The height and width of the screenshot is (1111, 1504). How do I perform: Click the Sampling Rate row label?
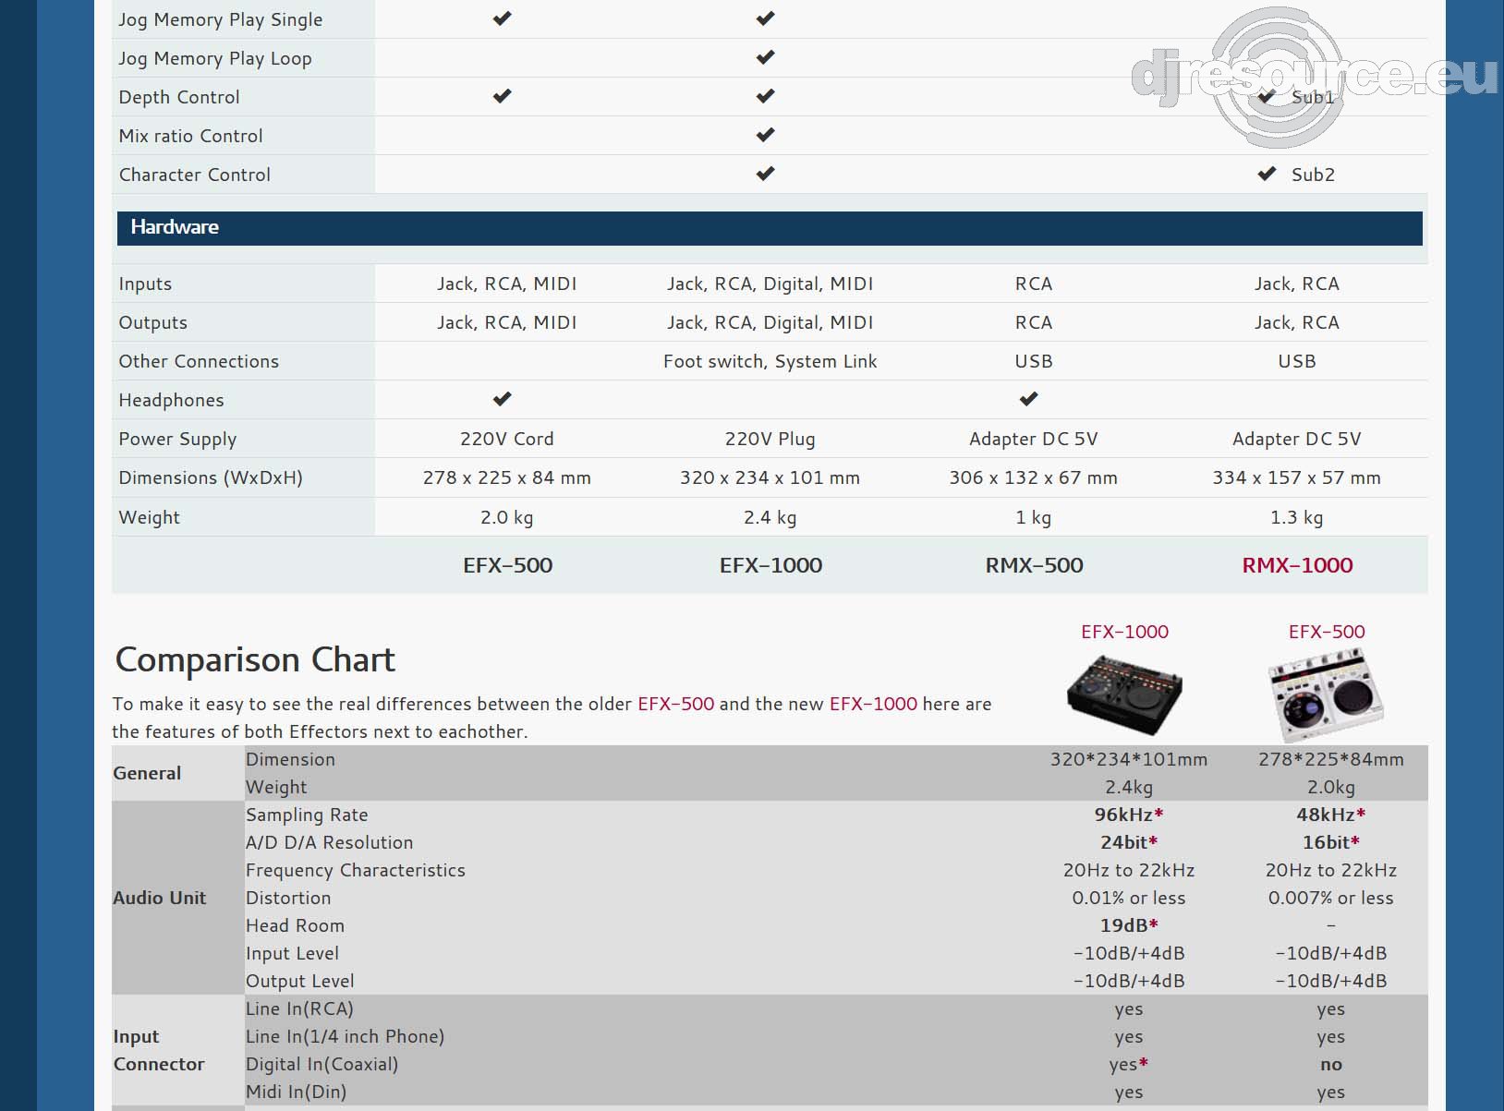pos(307,815)
